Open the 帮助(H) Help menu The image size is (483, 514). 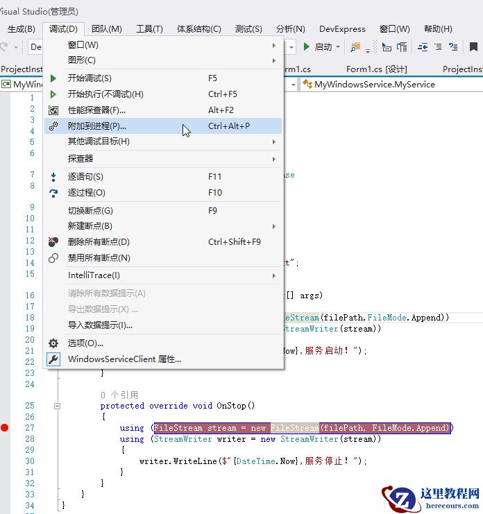tap(438, 29)
